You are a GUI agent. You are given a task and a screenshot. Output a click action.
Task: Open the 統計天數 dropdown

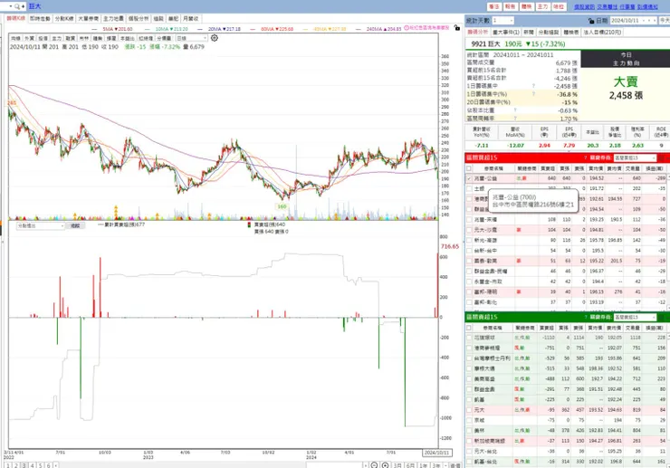[x=502, y=21]
